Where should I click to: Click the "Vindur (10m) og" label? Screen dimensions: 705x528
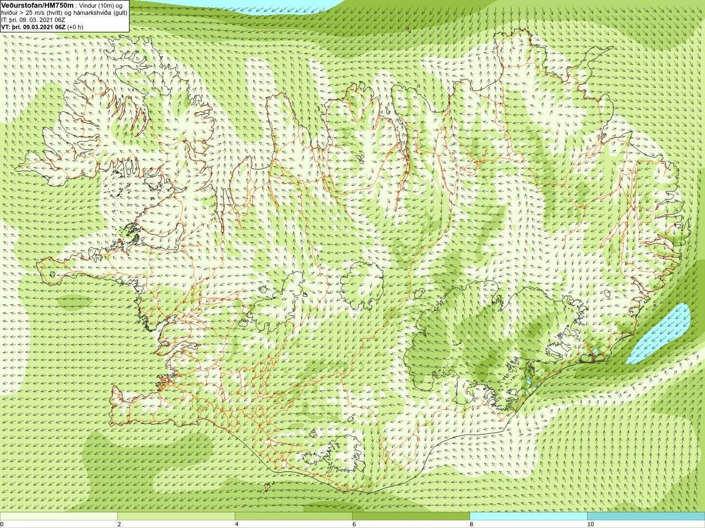pos(101,5)
